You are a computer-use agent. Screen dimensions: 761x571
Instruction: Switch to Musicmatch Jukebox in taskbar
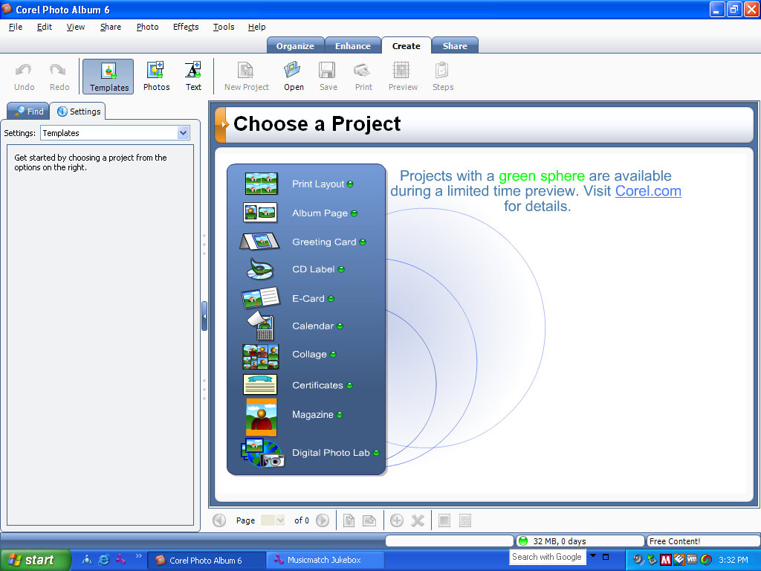point(325,560)
